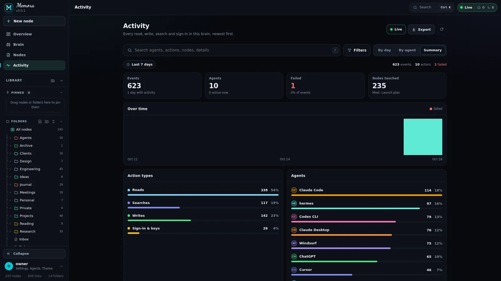Click the refresh icon beside Export
Image resolution: width=501 pixels, height=281 pixels.
coord(442,29)
